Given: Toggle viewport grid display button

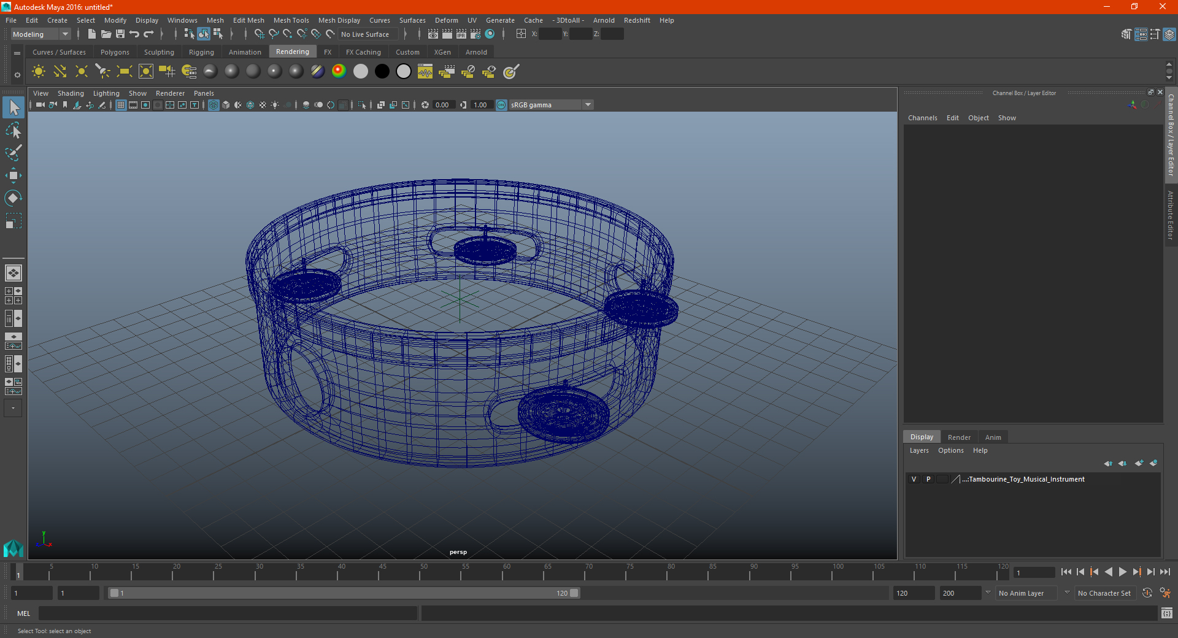Looking at the screenshot, I should coord(121,105).
